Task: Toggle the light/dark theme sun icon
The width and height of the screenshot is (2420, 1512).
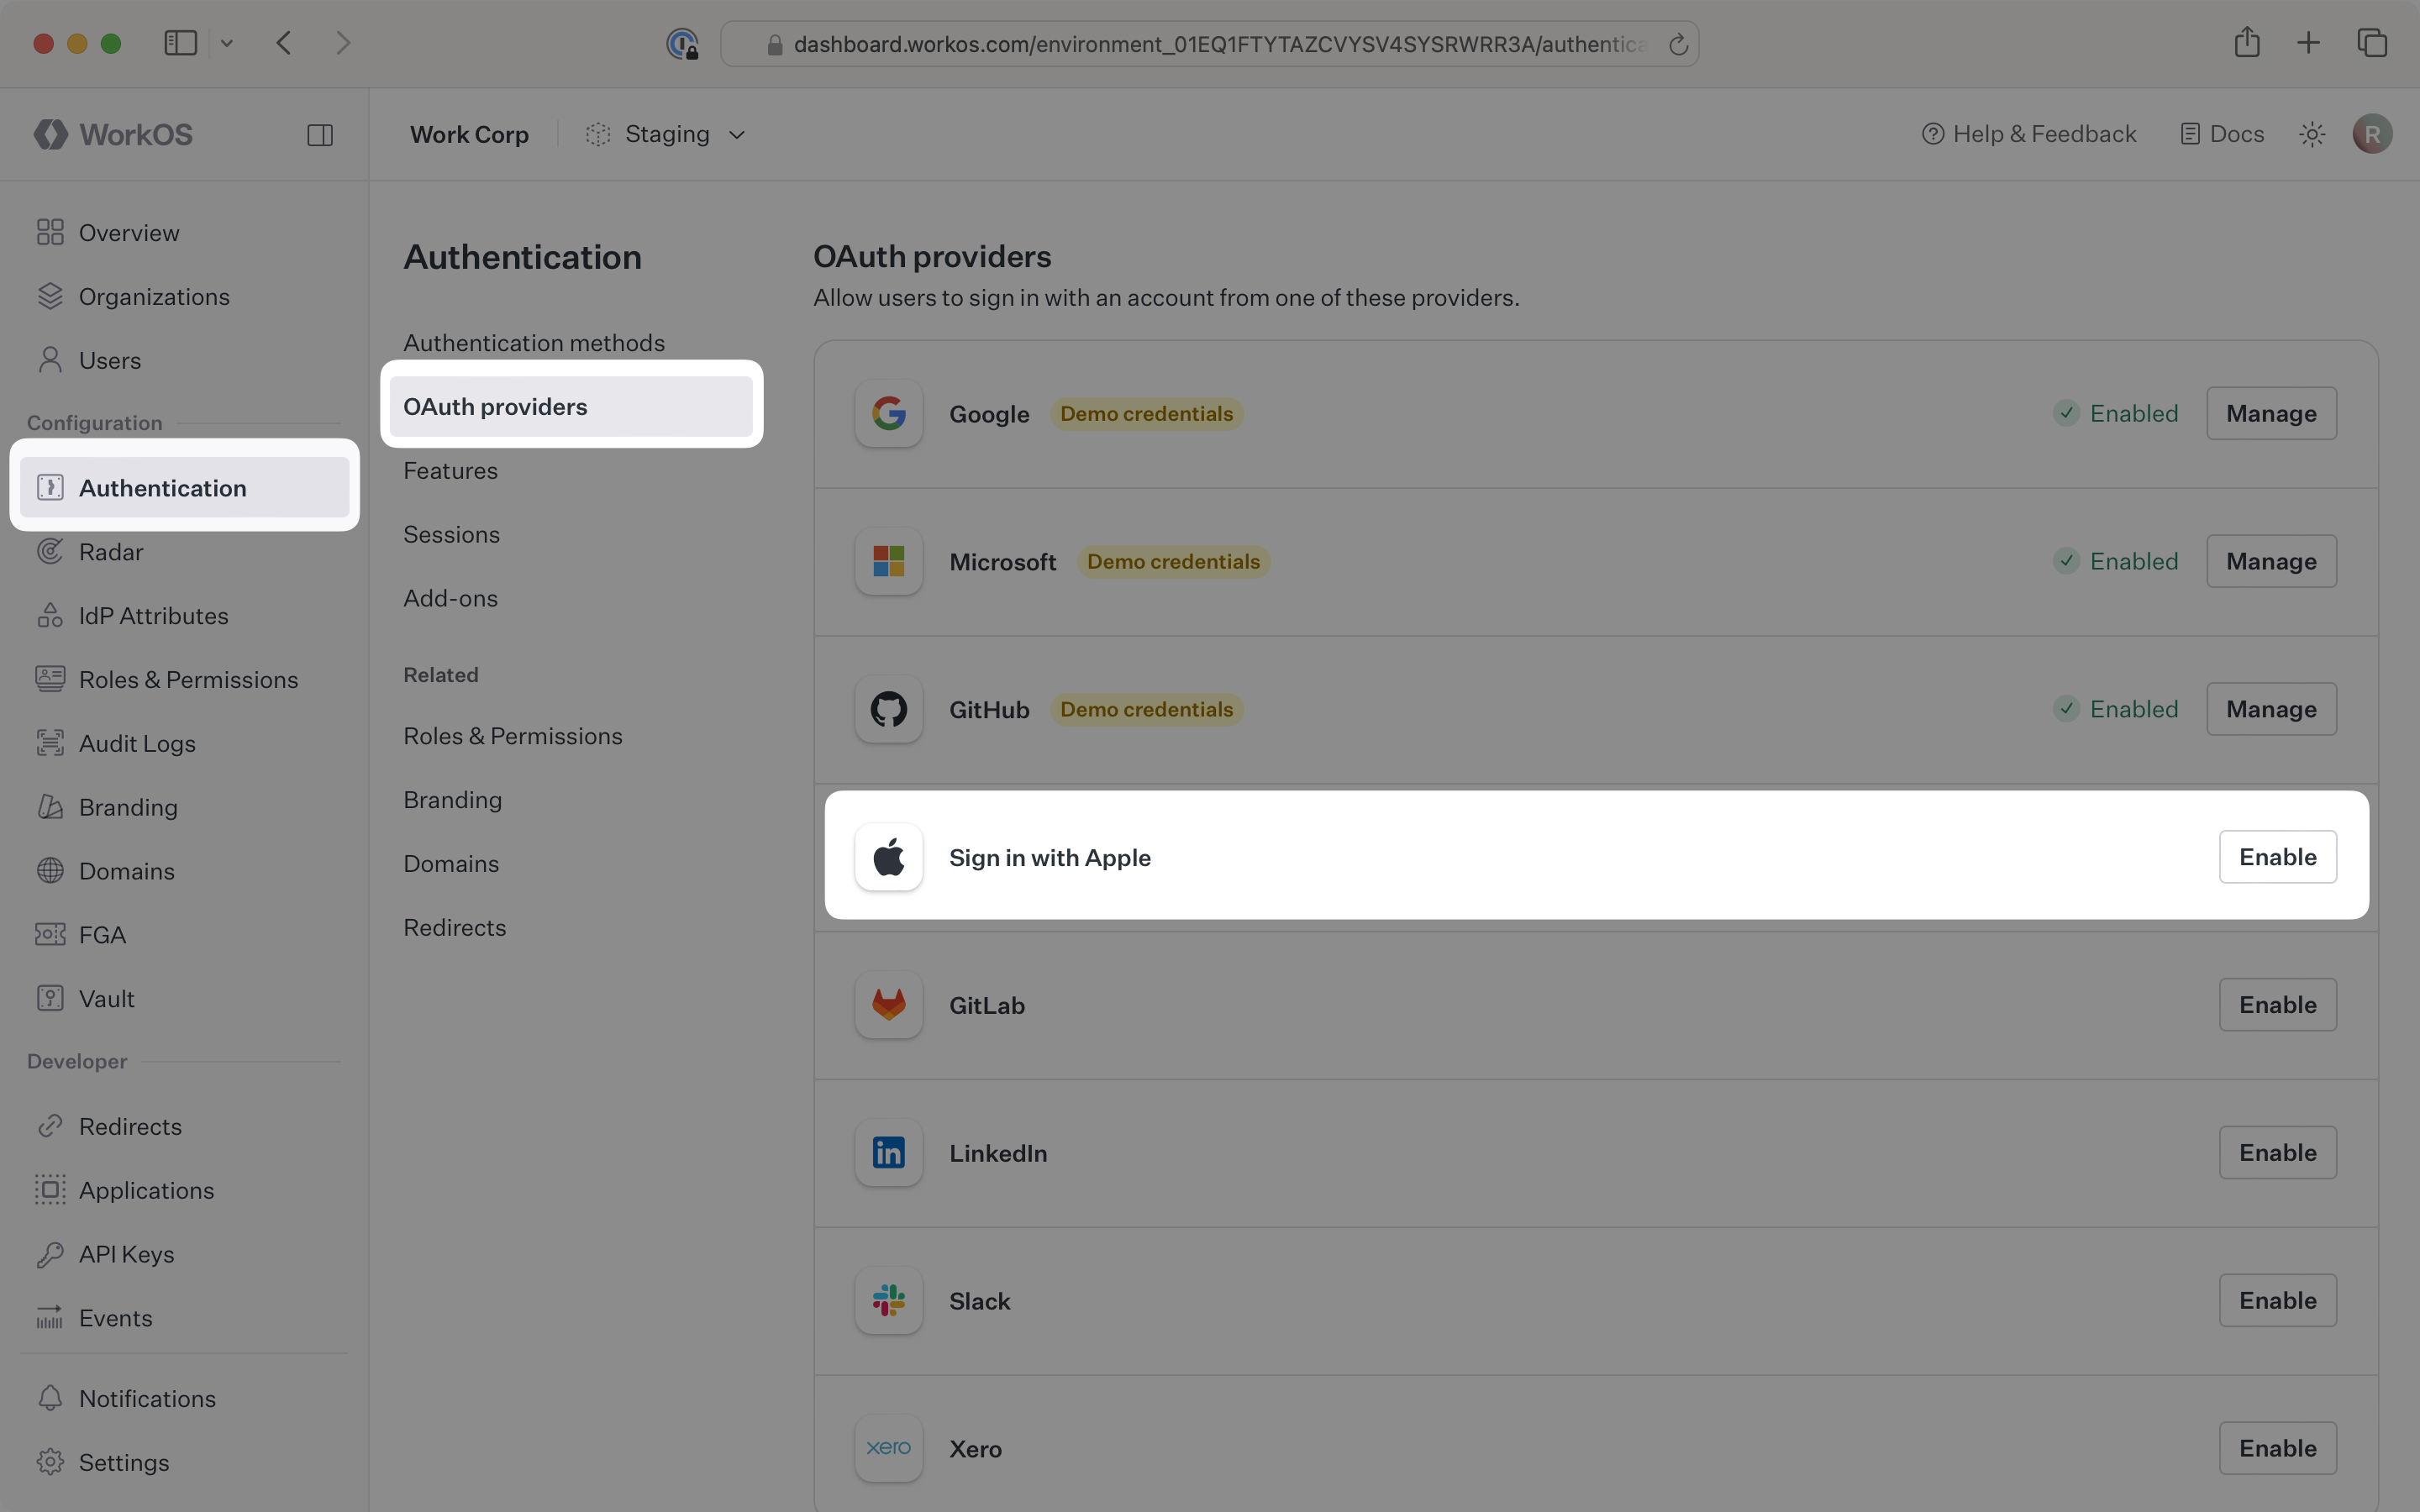Action: (2311, 134)
